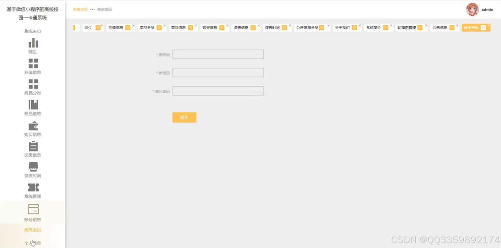Click the yellow icon in 商品信息 tab
The width and height of the screenshot is (501, 248).
pyautogui.click(x=190, y=28)
